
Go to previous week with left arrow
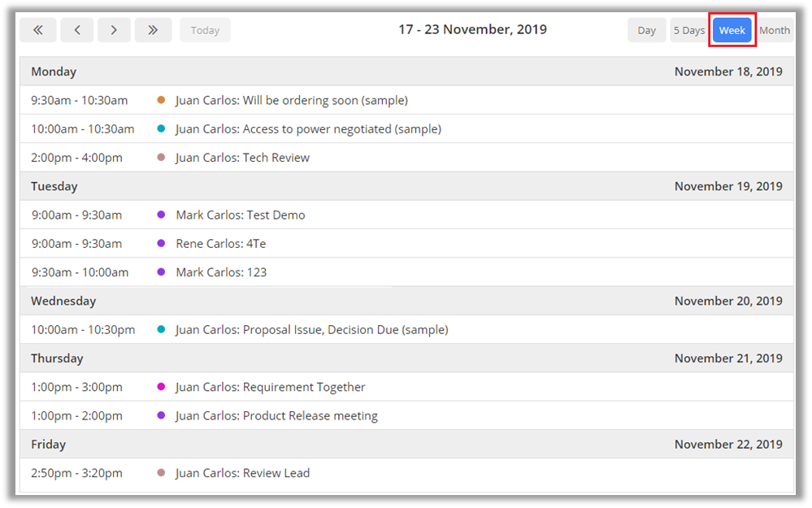click(76, 30)
